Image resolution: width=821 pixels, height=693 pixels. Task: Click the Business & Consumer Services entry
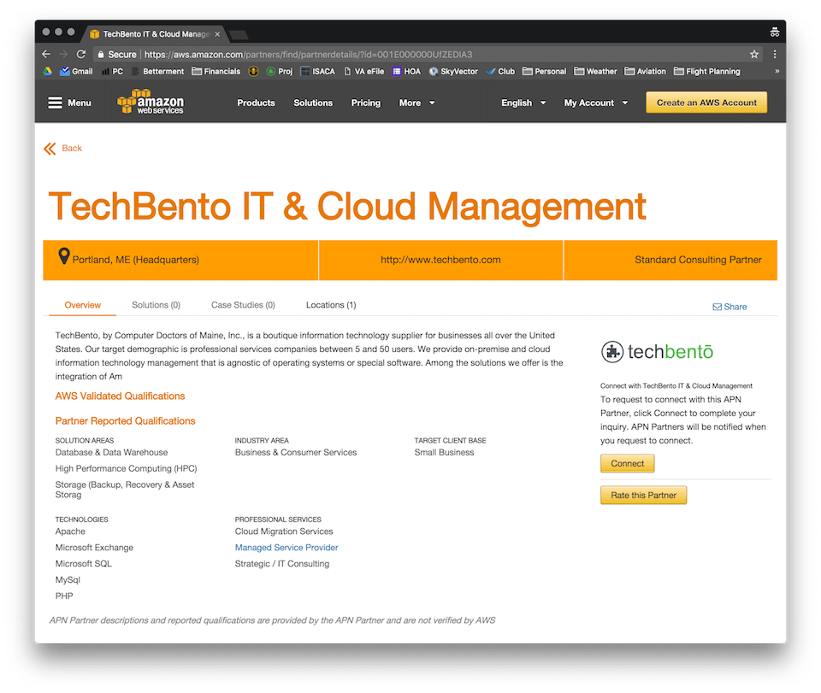click(296, 452)
